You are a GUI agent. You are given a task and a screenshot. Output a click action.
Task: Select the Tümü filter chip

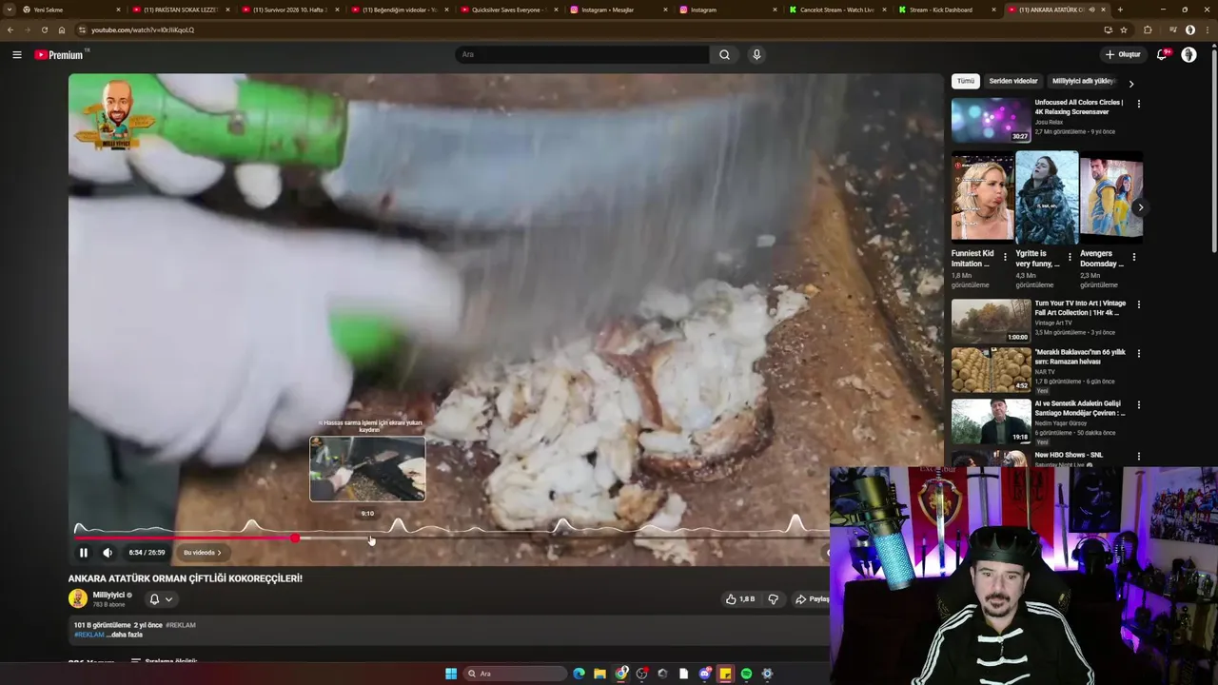tap(966, 82)
